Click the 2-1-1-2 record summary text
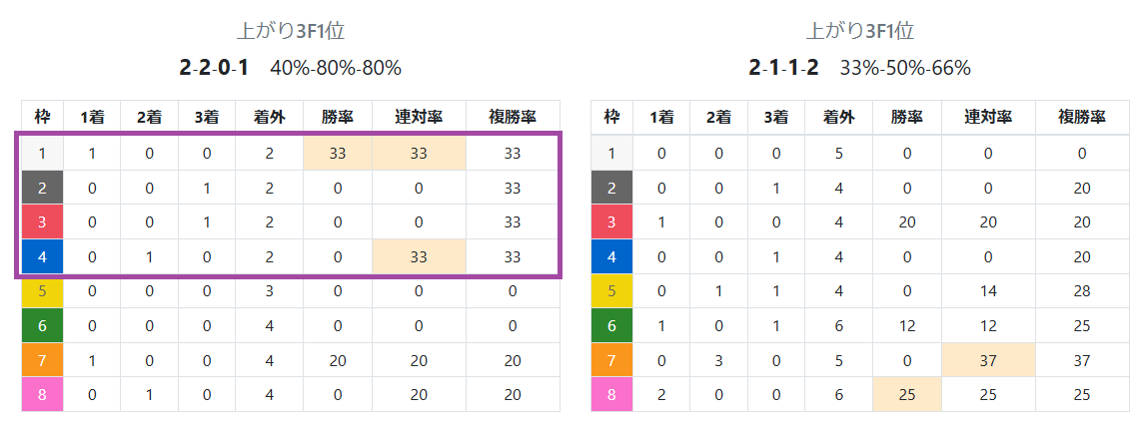 point(783,68)
